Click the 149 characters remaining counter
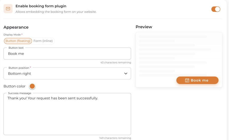This screenshot has height=140, width=229. [115, 138]
